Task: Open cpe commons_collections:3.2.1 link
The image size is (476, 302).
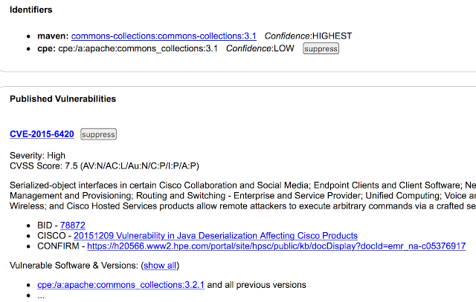Action: point(120,285)
